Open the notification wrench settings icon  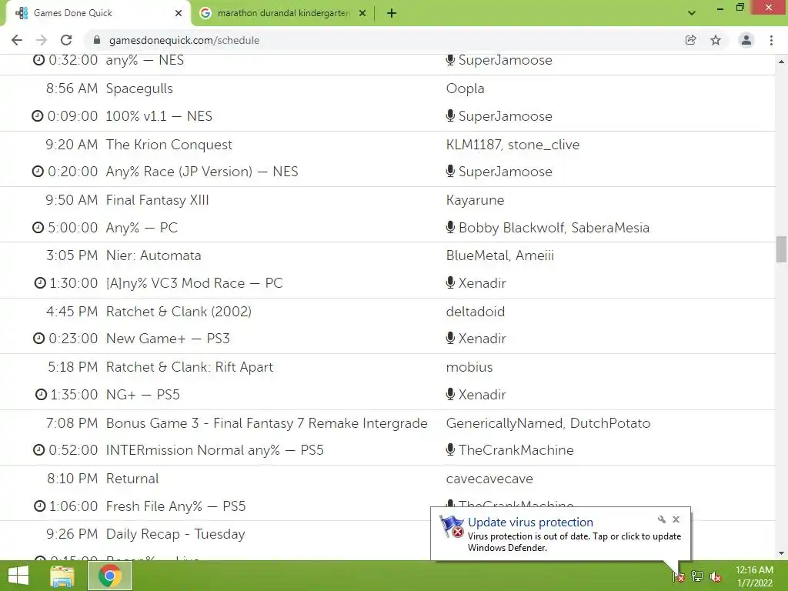(661, 519)
